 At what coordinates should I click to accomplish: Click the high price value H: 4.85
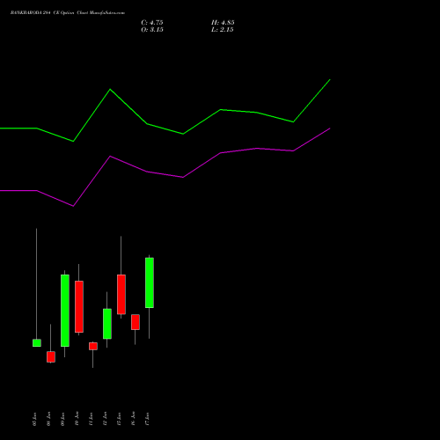pos(223,23)
